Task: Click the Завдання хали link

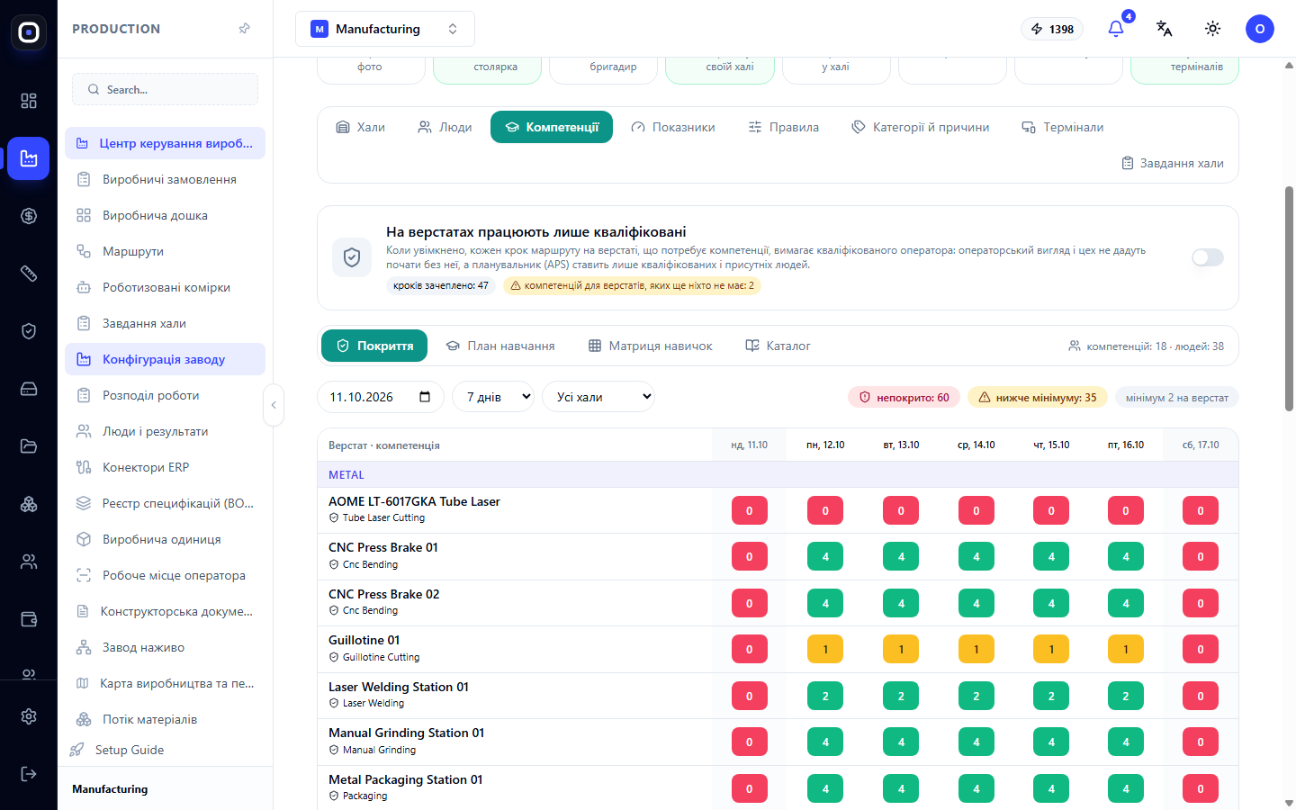Action: tap(1173, 163)
